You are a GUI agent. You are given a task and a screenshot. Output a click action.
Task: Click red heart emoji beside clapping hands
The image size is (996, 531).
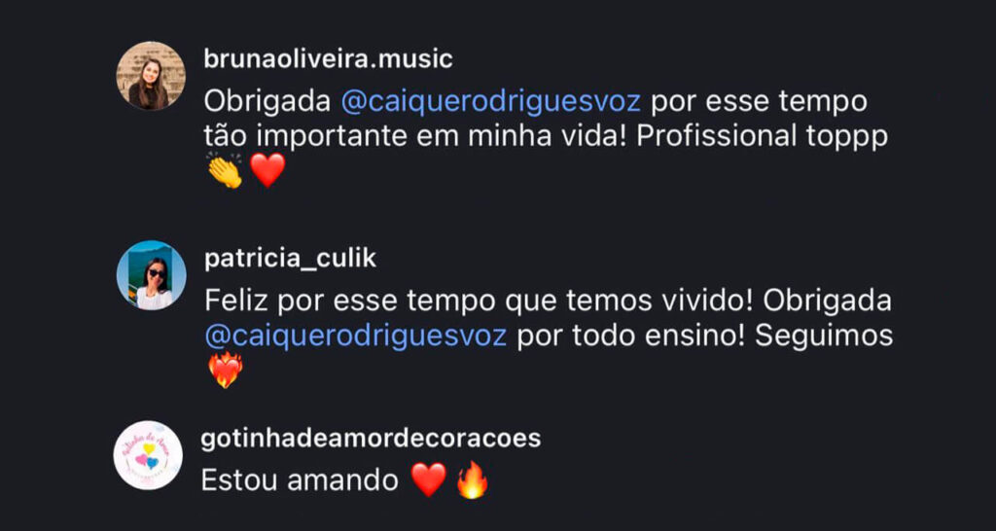(267, 170)
